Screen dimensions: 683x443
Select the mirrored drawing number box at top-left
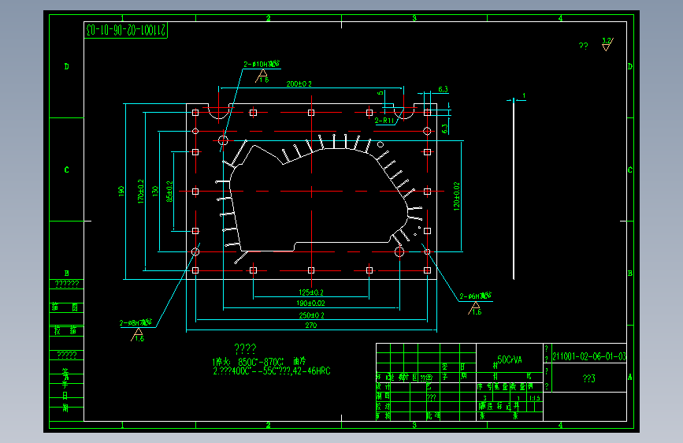click(x=126, y=30)
